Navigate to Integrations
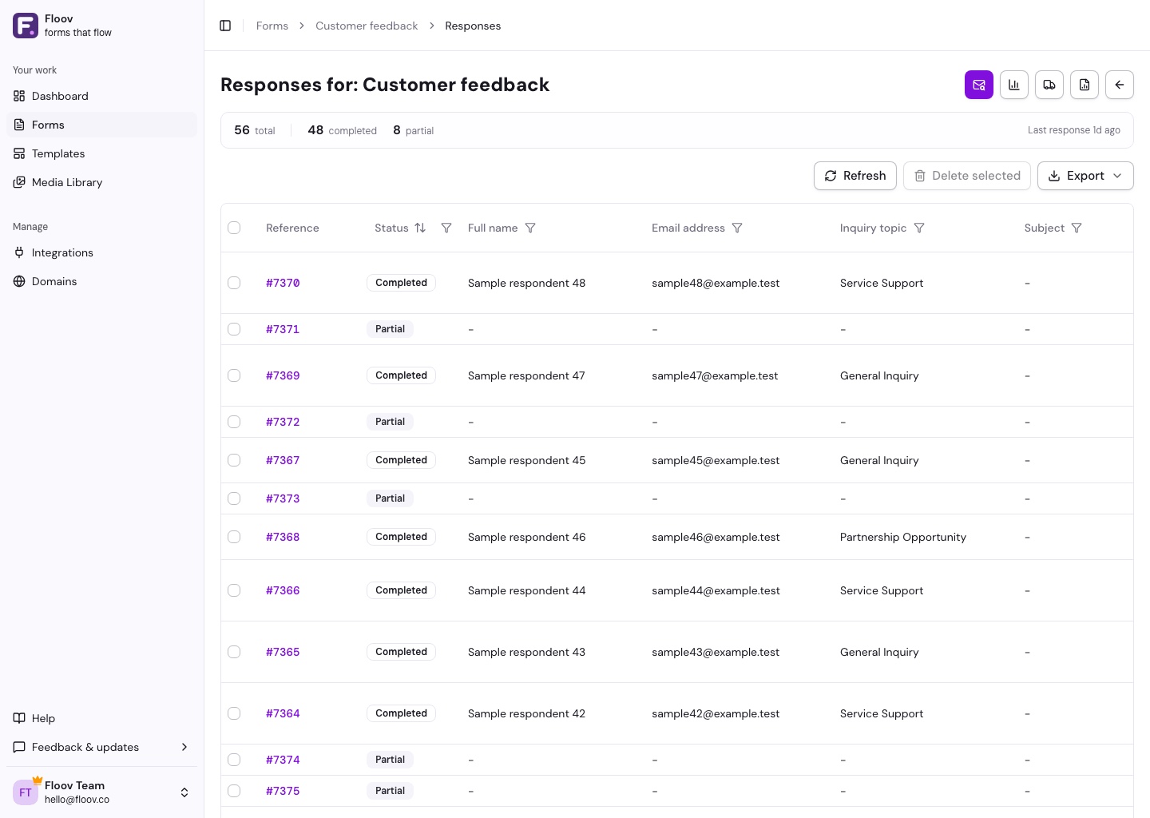The height and width of the screenshot is (818, 1150). tap(101, 252)
